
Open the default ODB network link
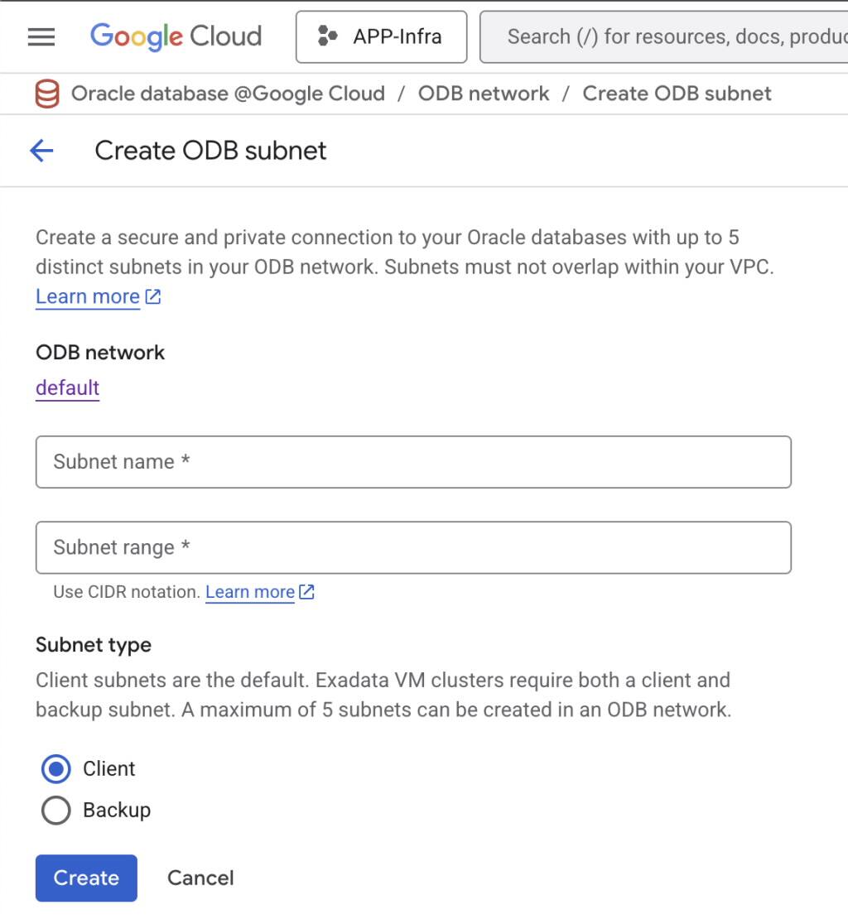[x=67, y=387]
